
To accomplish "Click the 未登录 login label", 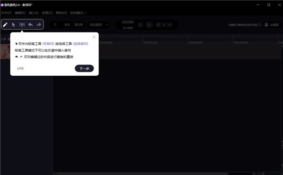I will coord(275,25).
